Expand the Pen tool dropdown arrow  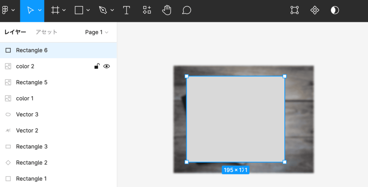click(112, 10)
